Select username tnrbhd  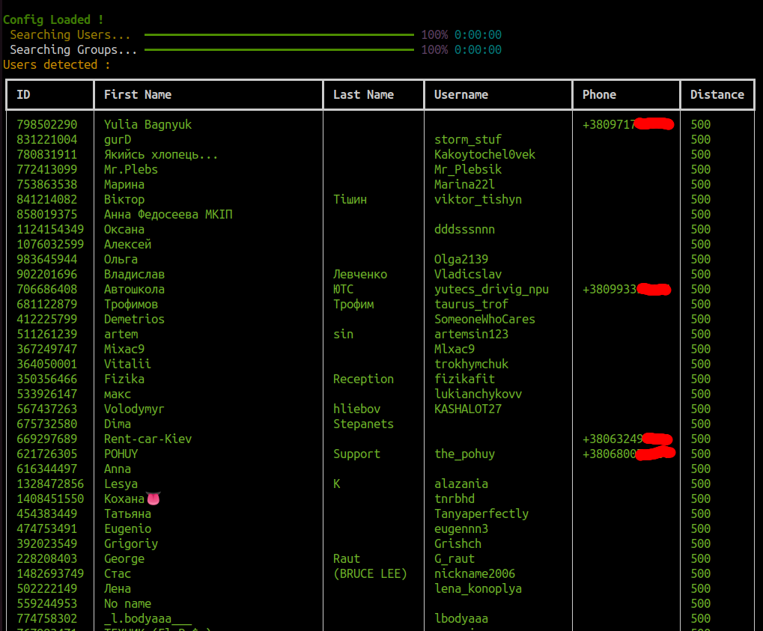click(454, 499)
